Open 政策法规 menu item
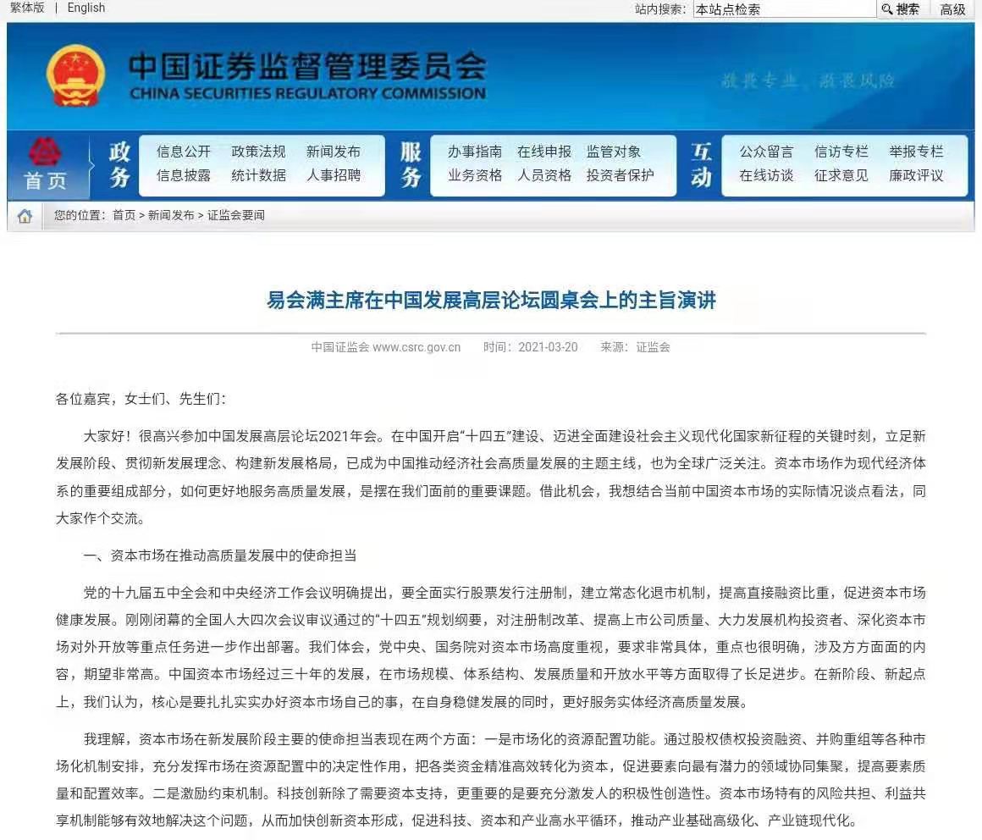 coord(258,152)
